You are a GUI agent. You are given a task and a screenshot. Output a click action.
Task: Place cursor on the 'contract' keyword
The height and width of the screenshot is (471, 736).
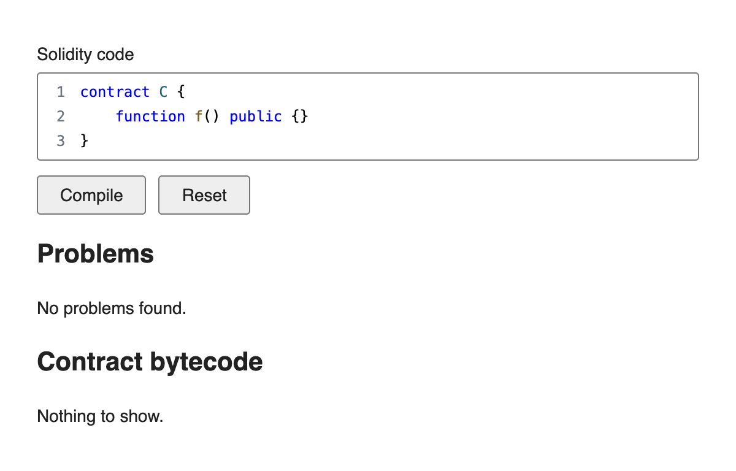[115, 92]
